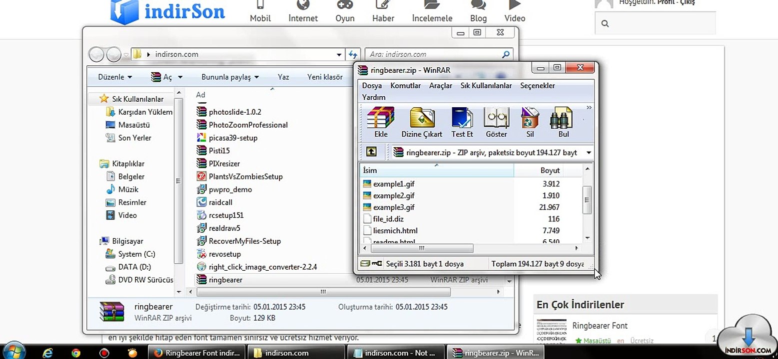Select the raidcall file icon
The image size is (778, 359).
tap(201, 202)
